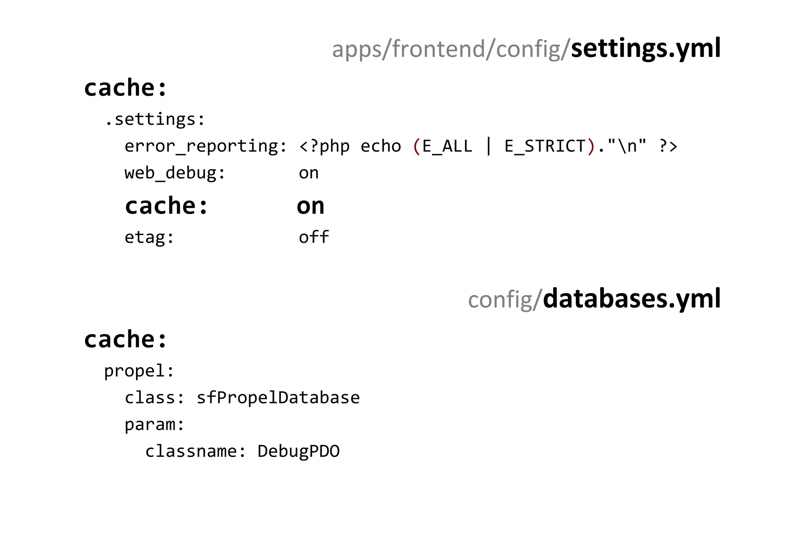
Task: Click the closing ?> PHP tag
Action: point(668,146)
